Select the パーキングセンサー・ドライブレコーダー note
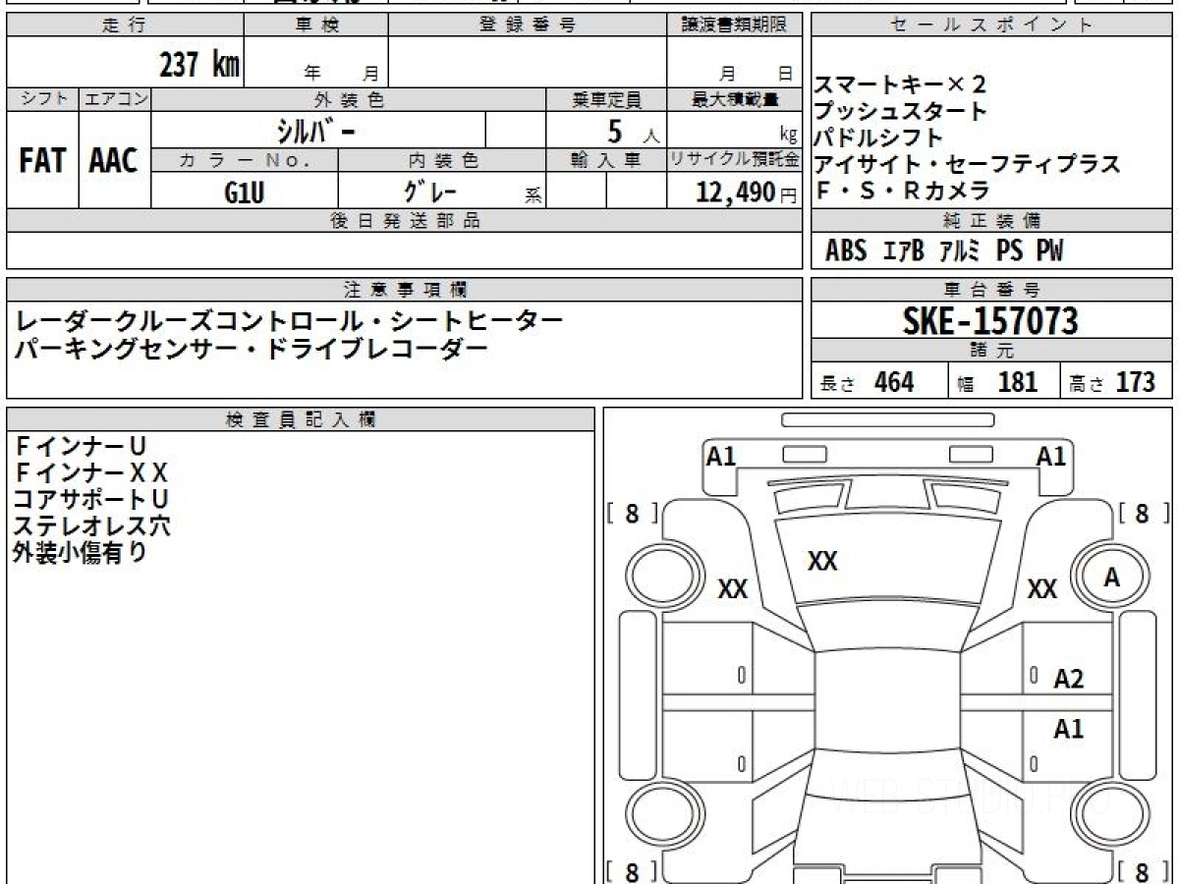This screenshot has width=1179, height=884. coord(251,349)
